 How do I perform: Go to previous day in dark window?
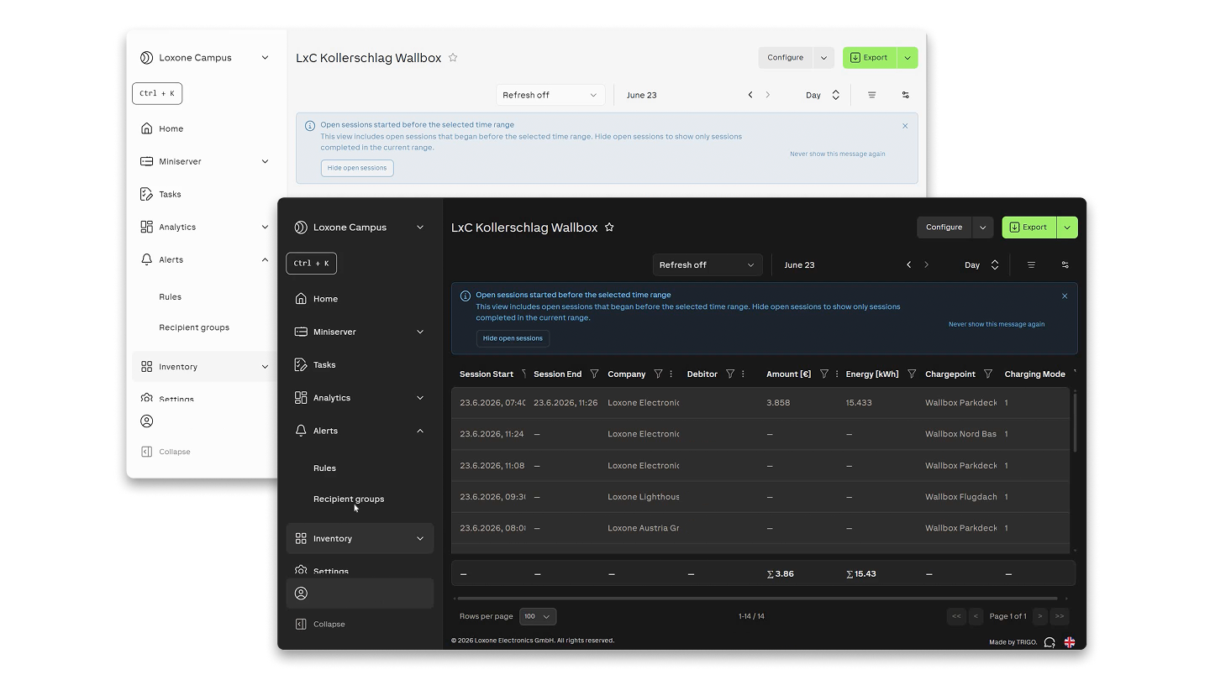(908, 265)
